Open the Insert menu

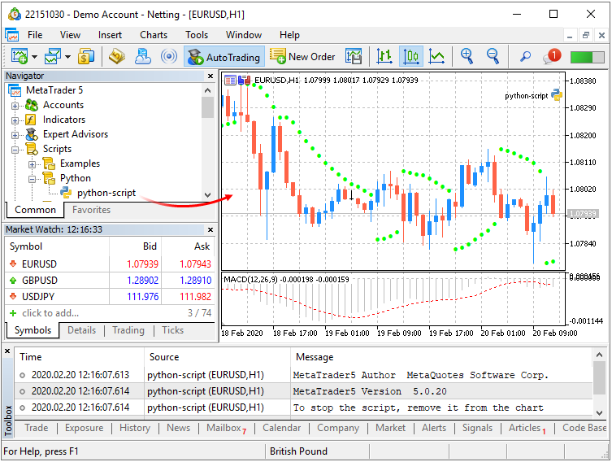coord(110,35)
